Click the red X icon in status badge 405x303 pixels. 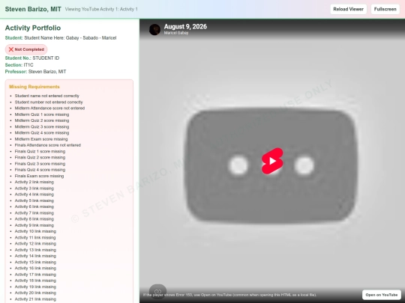tap(10, 49)
